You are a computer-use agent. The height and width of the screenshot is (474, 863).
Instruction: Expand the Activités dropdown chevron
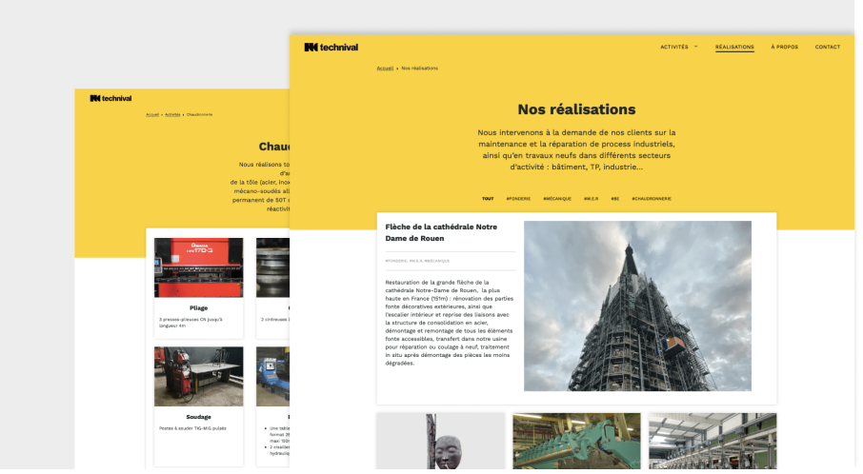click(x=696, y=46)
